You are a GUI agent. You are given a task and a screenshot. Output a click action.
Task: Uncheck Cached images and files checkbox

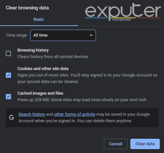8,97
